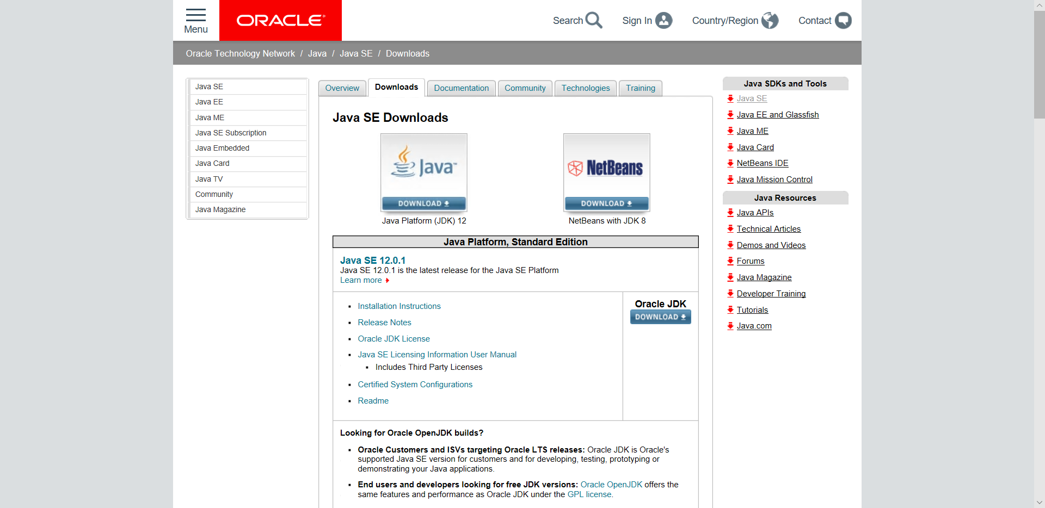
Task: Open the Technical Articles link
Action: [x=769, y=229]
